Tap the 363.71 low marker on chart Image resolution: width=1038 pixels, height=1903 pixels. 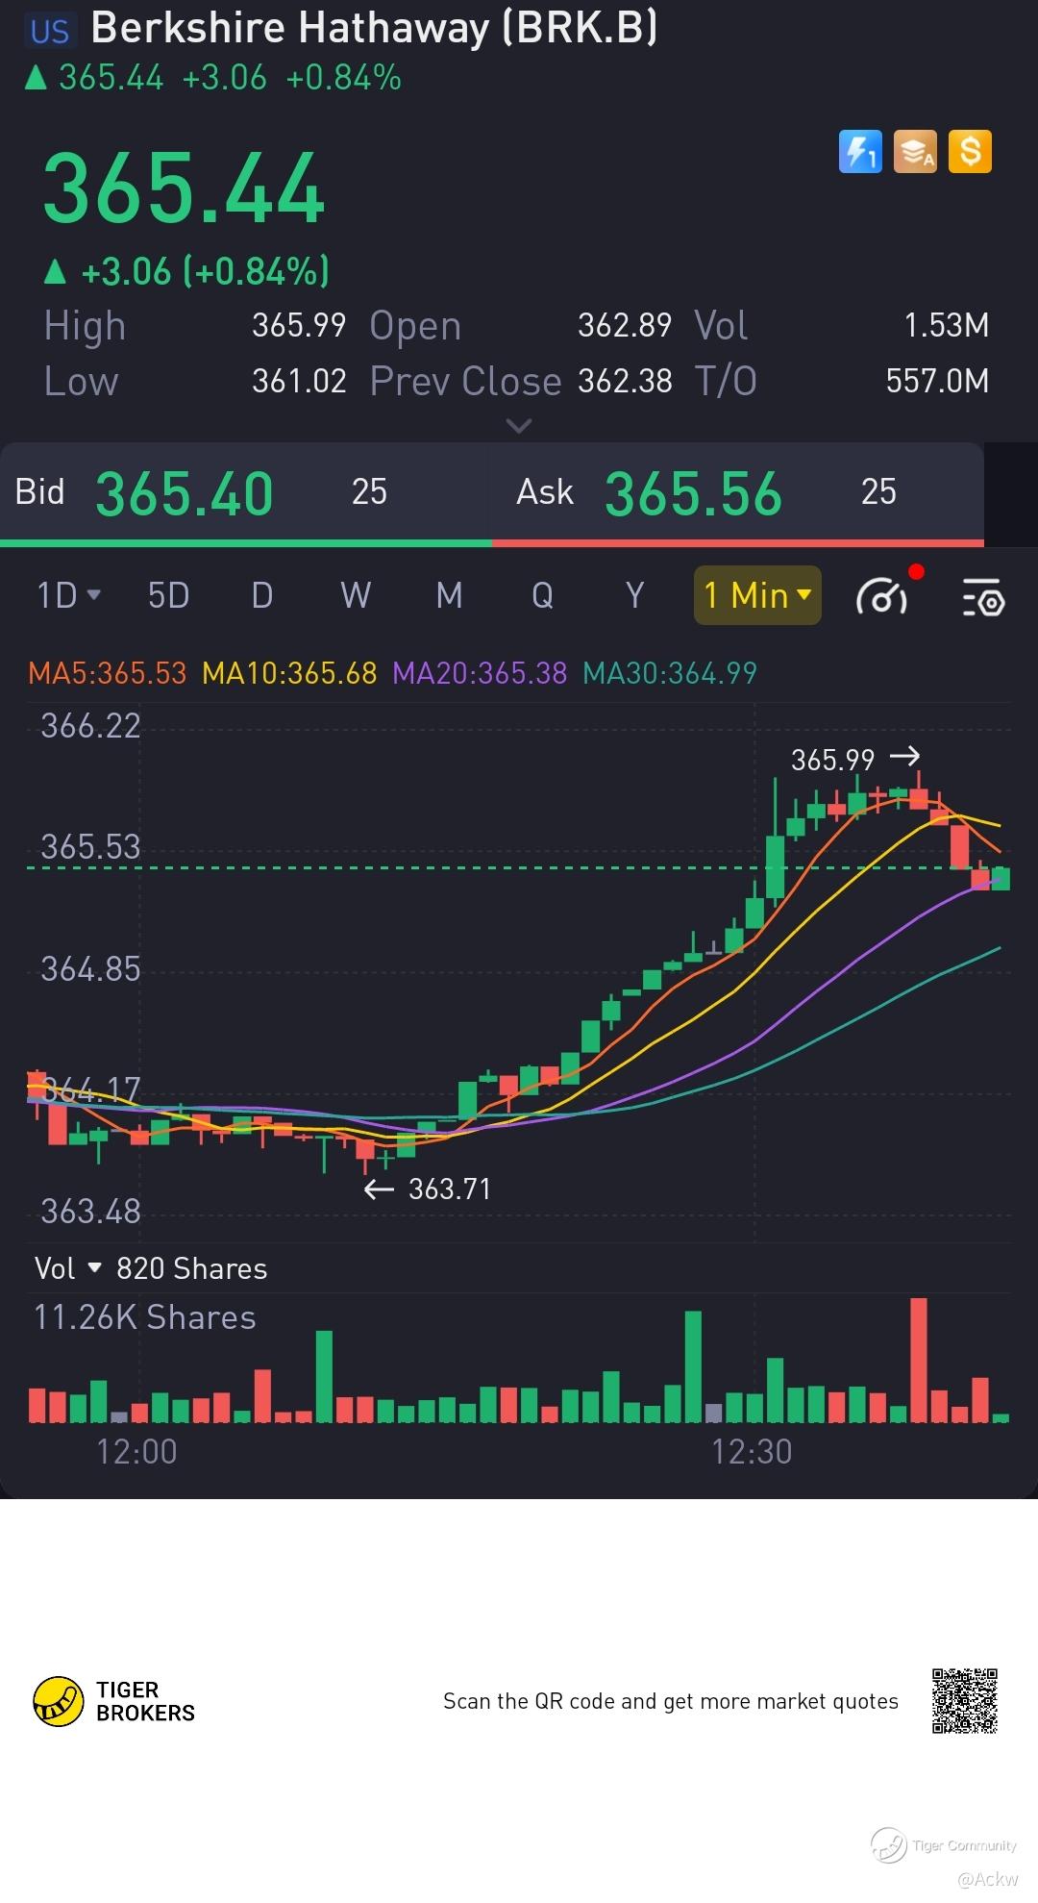pyautogui.click(x=450, y=1189)
